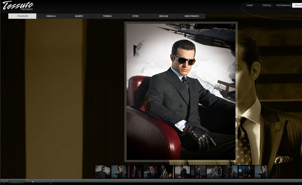The width and height of the screenshot is (302, 185).
Task: Open the Torras collection tab
Action: click(x=107, y=16)
